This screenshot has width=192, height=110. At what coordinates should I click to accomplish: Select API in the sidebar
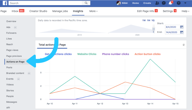point(8,108)
